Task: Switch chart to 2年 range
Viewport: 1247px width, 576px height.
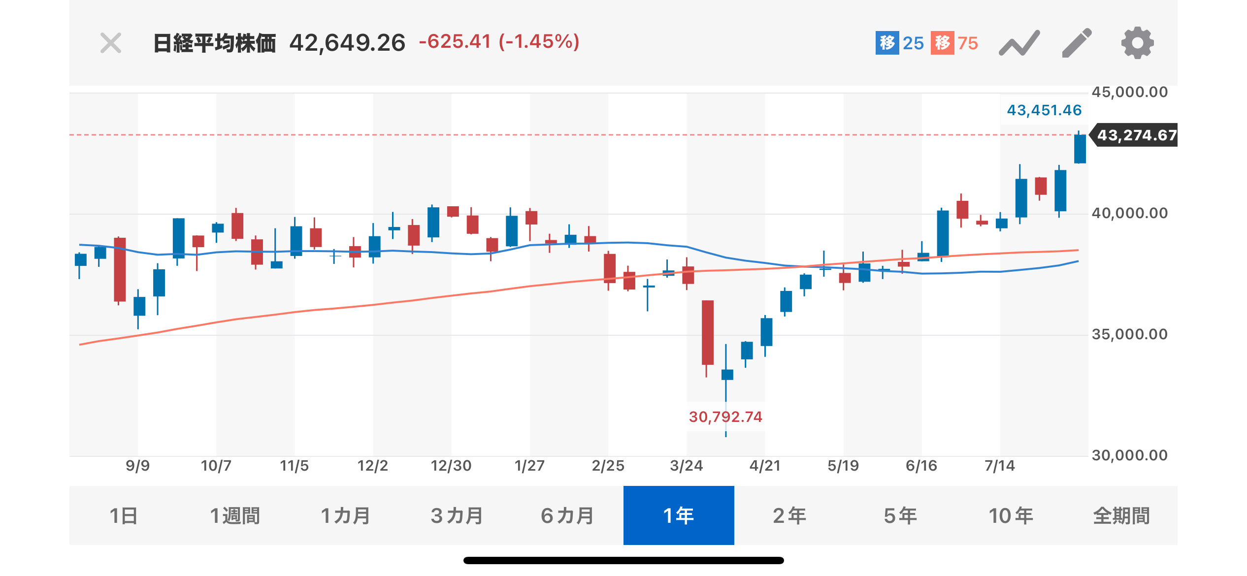Action: coord(789,515)
